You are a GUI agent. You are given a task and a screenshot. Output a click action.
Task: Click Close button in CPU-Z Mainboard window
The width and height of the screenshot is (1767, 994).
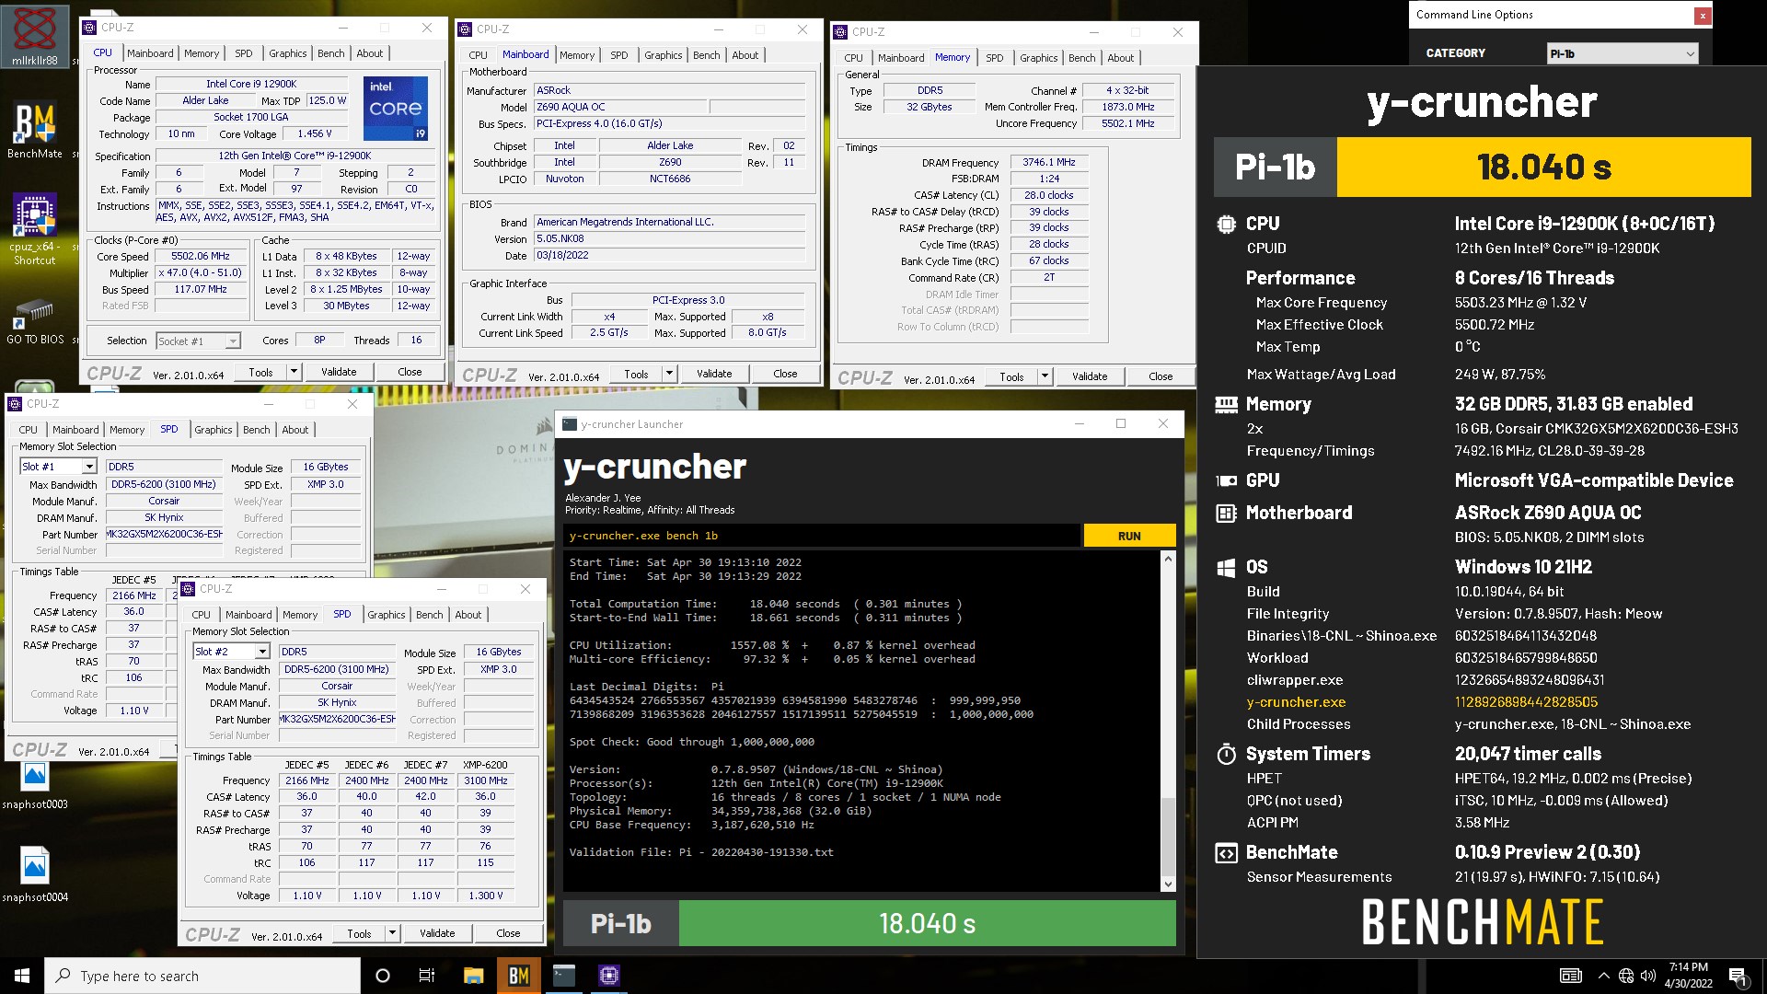pyautogui.click(x=785, y=374)
